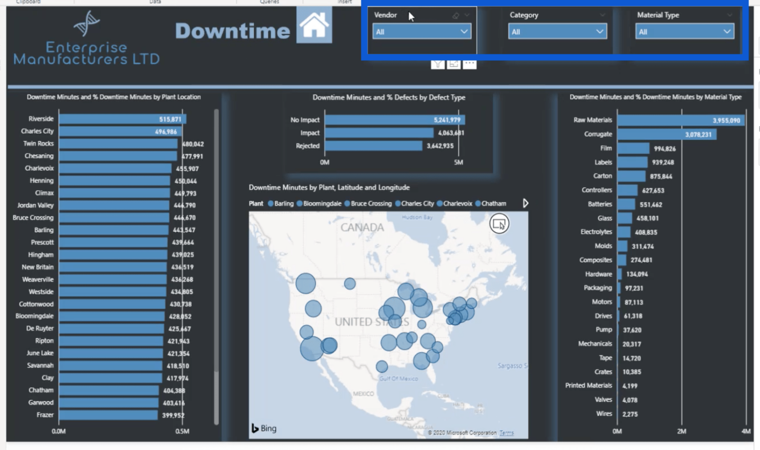The width and height of the screenshot is (760, 450).
Task: Click the Enterprise Manufacturers LTD logo
Action: point(86,39)
